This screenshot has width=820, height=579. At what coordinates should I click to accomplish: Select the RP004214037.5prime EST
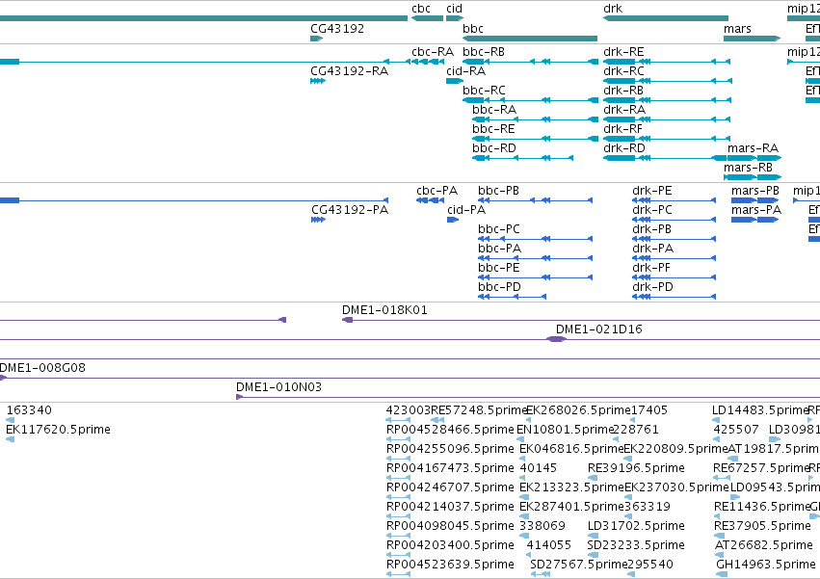tap(398, 516)
